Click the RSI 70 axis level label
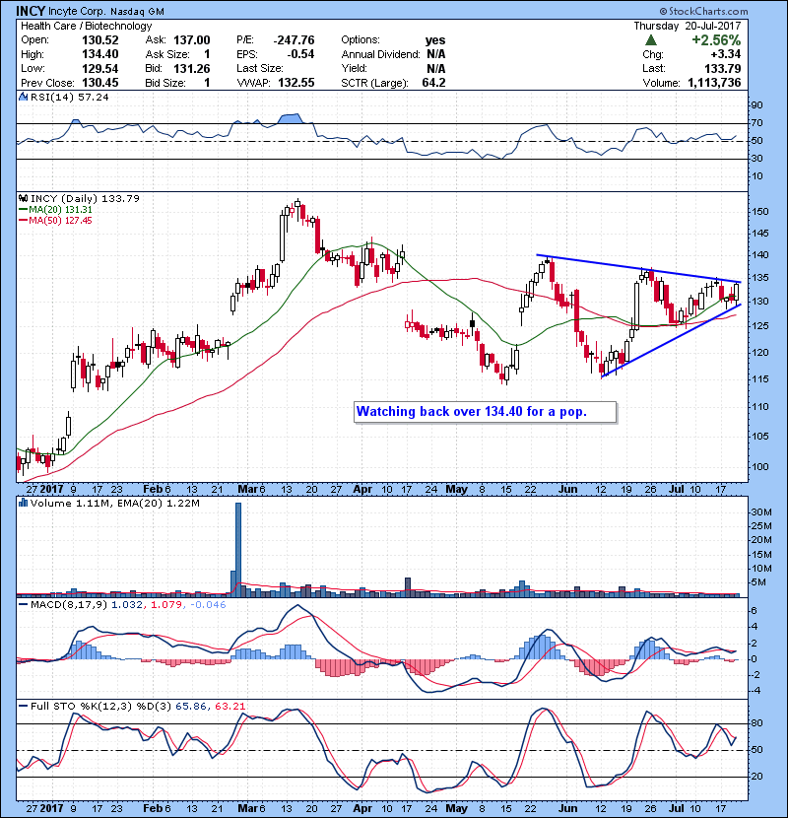Image resolution: width=788 pixels, height=818 pixels. coord(756,123)
